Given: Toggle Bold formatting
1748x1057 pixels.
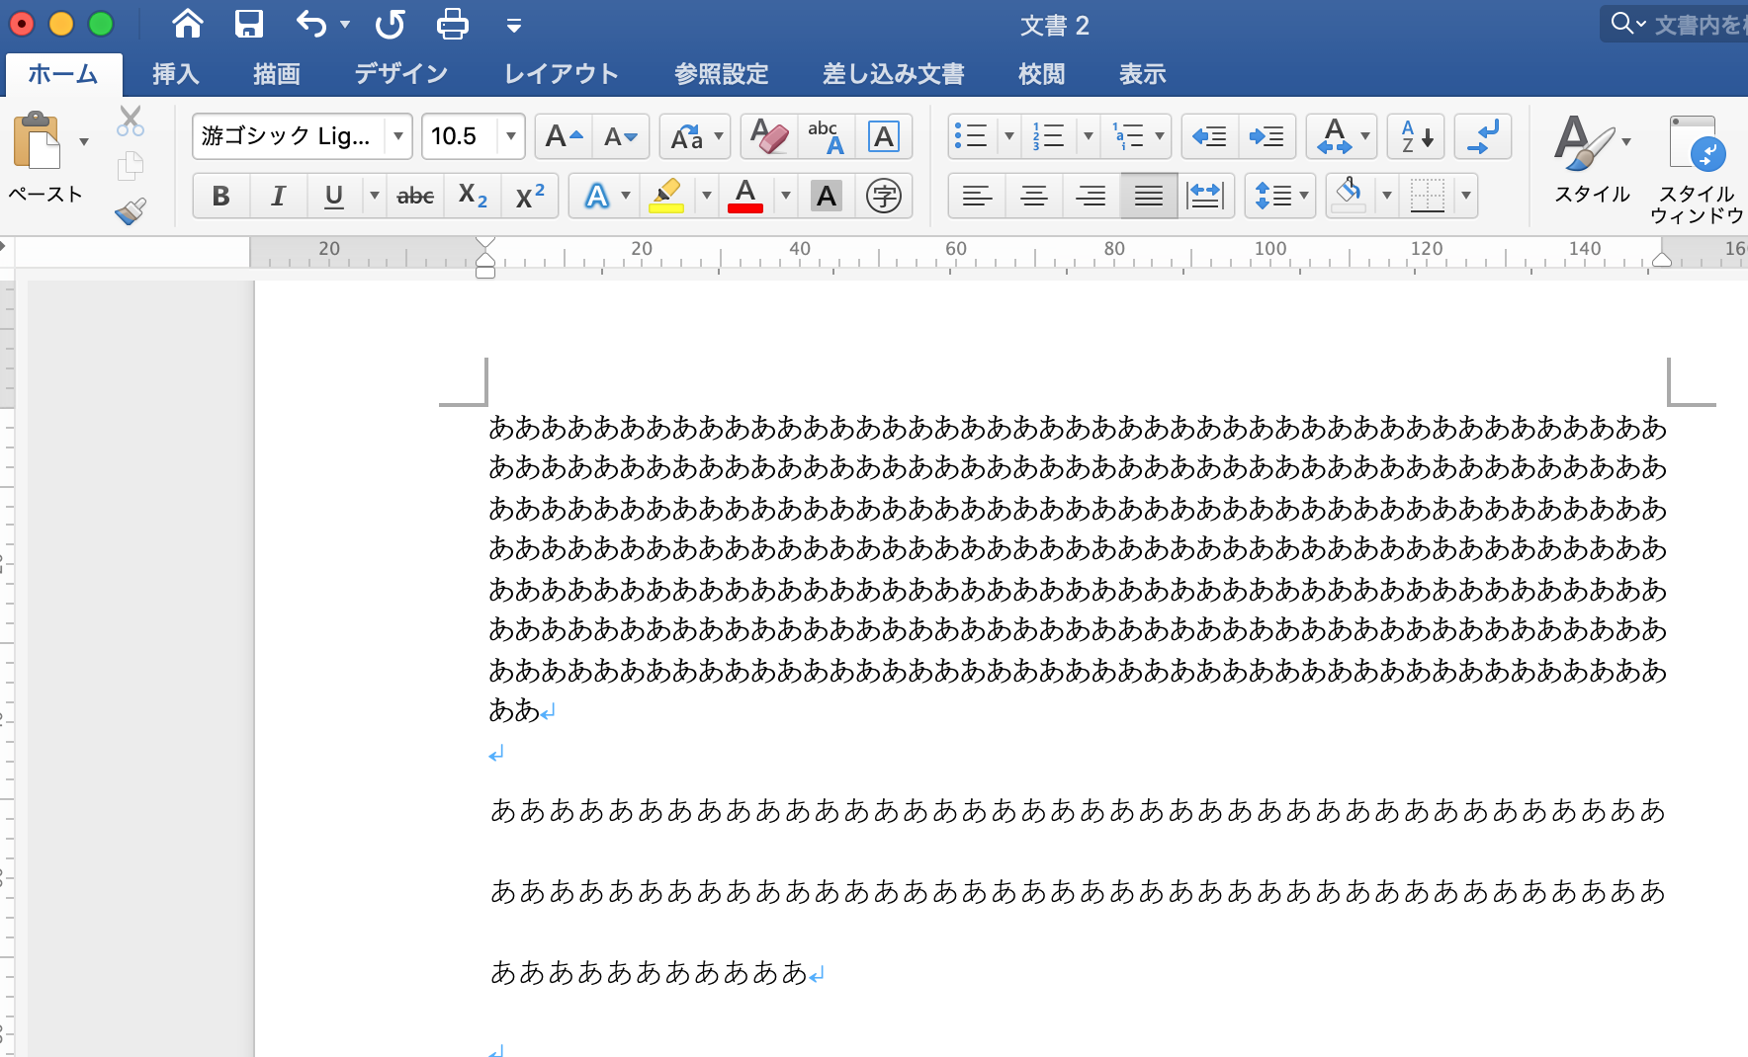Looking at the screenshot, I should click(x=220, y=196).
